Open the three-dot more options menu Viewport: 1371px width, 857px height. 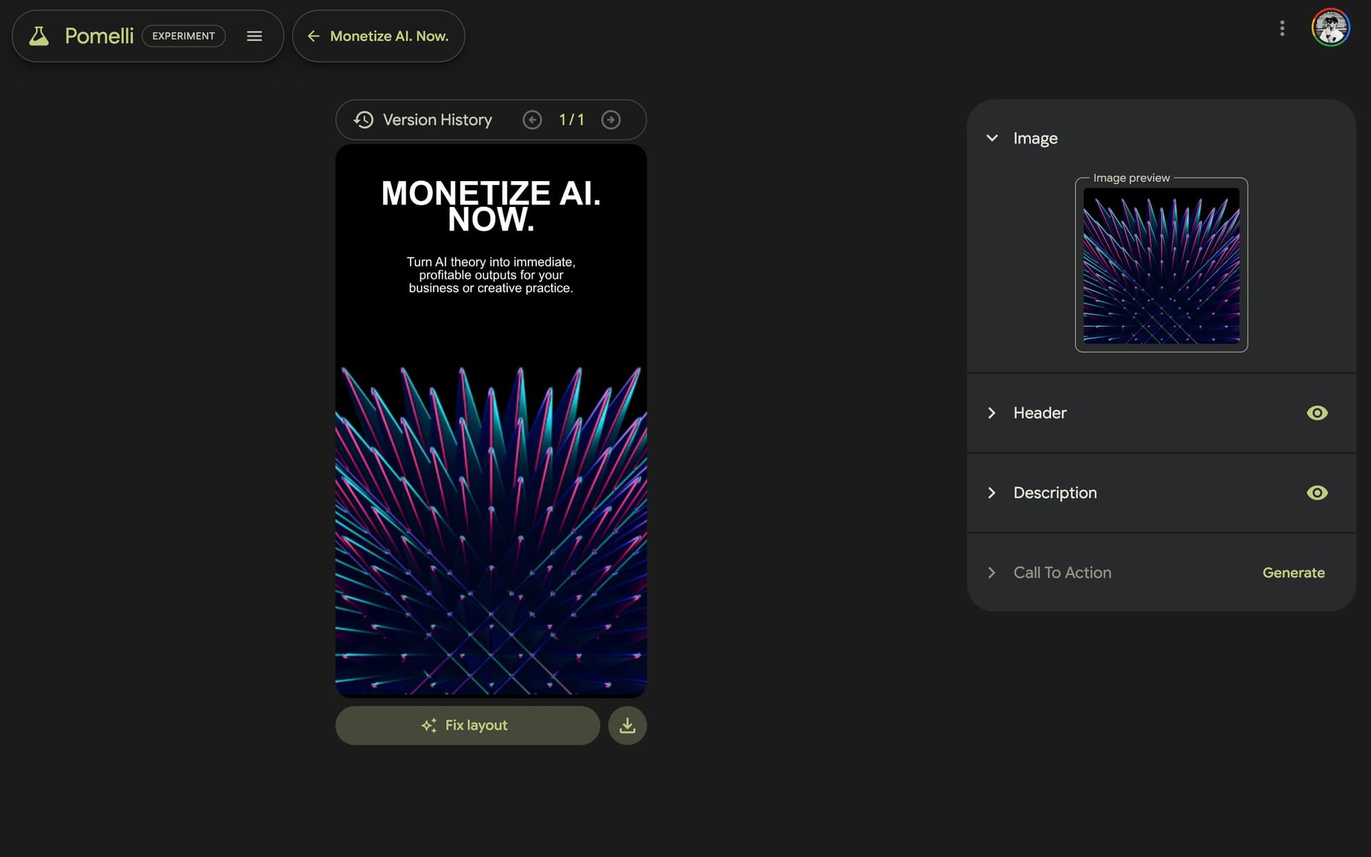[1282, 28]
